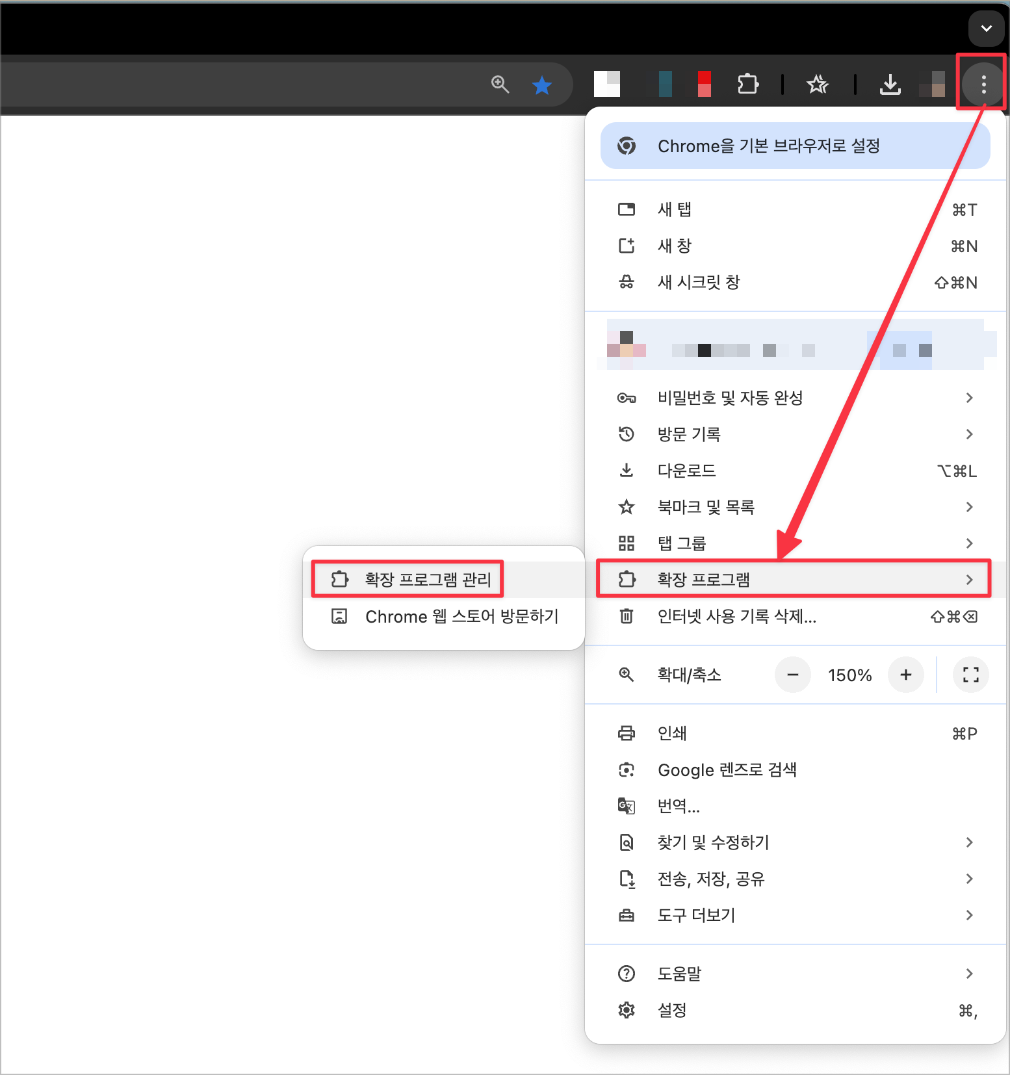This screenshot has height=1075, width=1010.
Task: Click the printer icon
Action: pos(626,733)
